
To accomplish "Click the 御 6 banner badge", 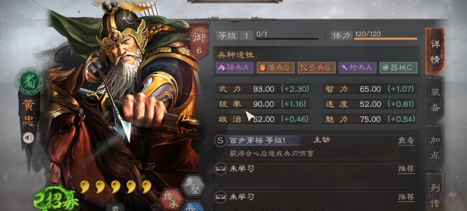I will click(x=199, y=42).
